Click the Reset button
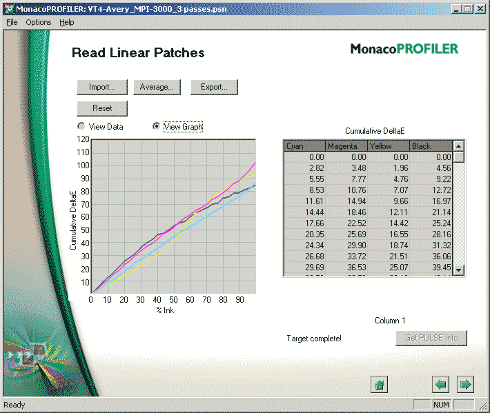 (x=102, y=108)
